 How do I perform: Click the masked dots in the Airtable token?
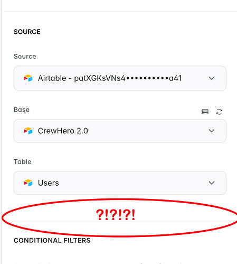147,78
